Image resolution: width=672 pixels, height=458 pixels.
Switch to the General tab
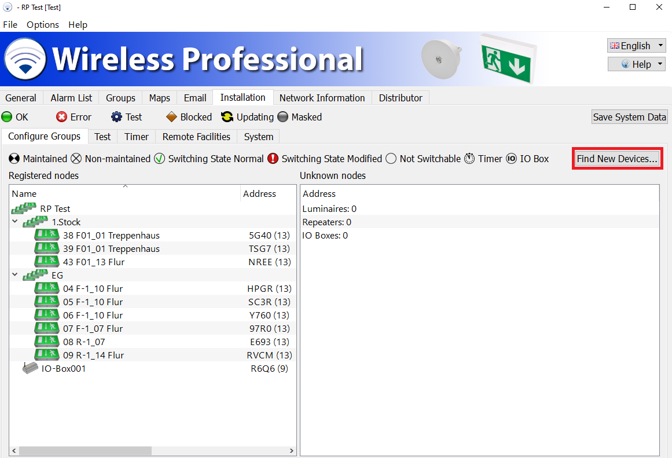(21, 98)
